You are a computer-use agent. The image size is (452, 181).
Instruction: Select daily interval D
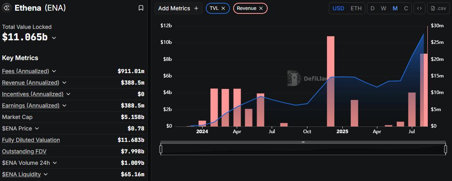(373, 8)
